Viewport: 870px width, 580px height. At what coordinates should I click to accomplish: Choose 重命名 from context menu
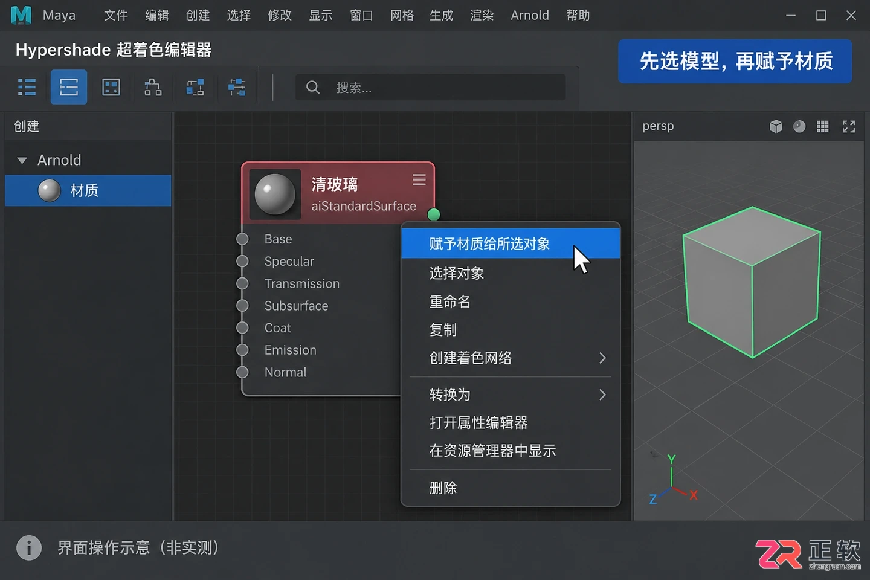click(x=511, y=301)
